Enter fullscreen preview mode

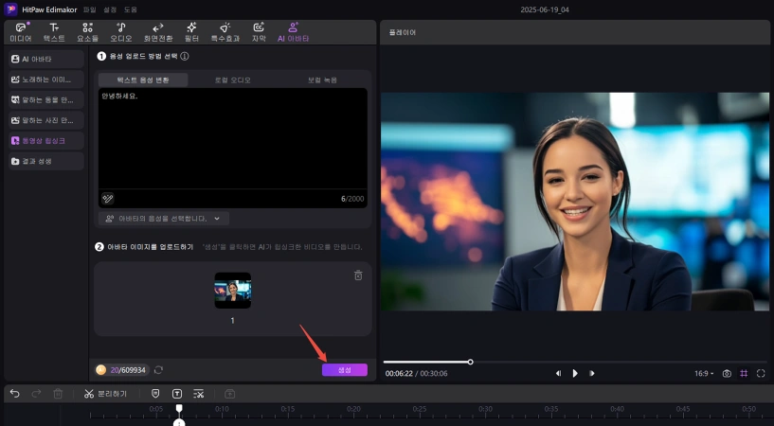pos(761,373)
